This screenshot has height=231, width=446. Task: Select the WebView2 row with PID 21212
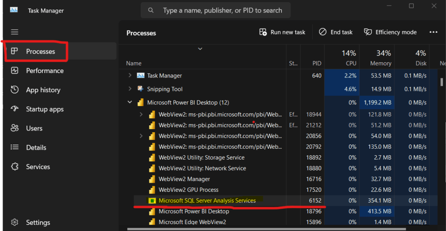click(x=285, y=125)
